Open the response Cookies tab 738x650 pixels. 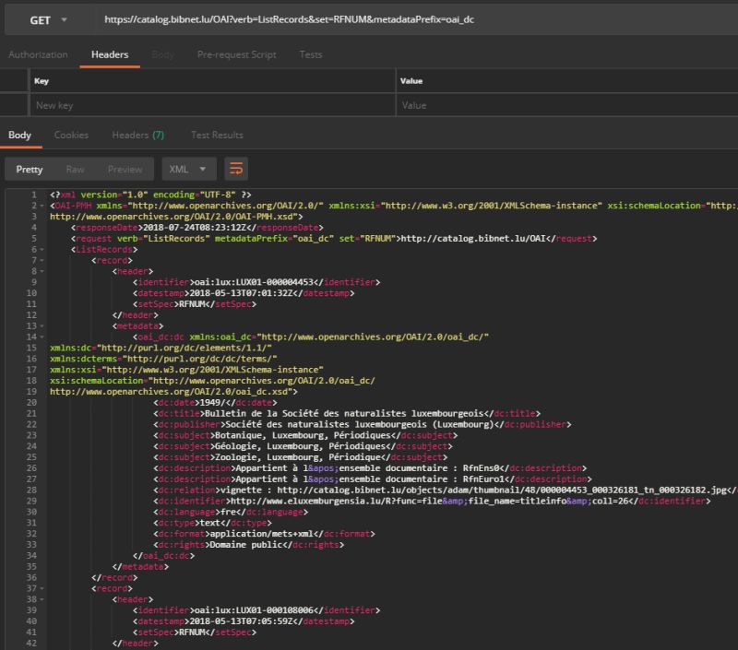tap(72, 135)
